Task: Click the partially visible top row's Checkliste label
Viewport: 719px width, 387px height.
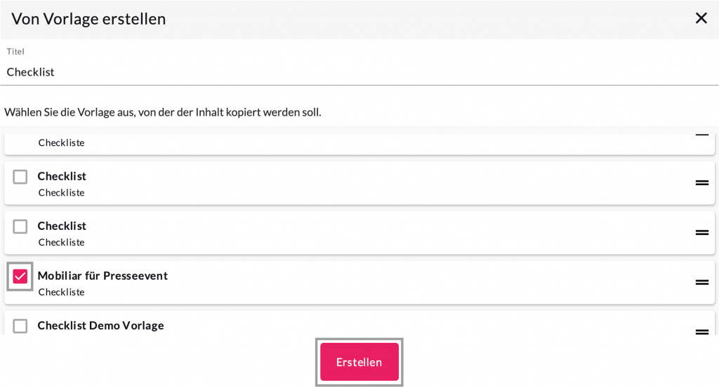Action: tap(61, 142)
